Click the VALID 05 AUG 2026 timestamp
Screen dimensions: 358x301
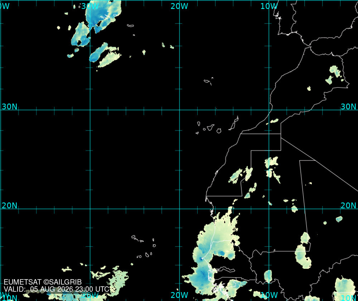pos(57,289)
